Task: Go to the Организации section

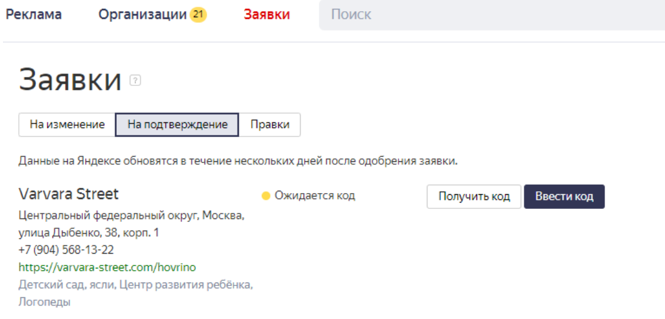Action: (x=143, y=14)
